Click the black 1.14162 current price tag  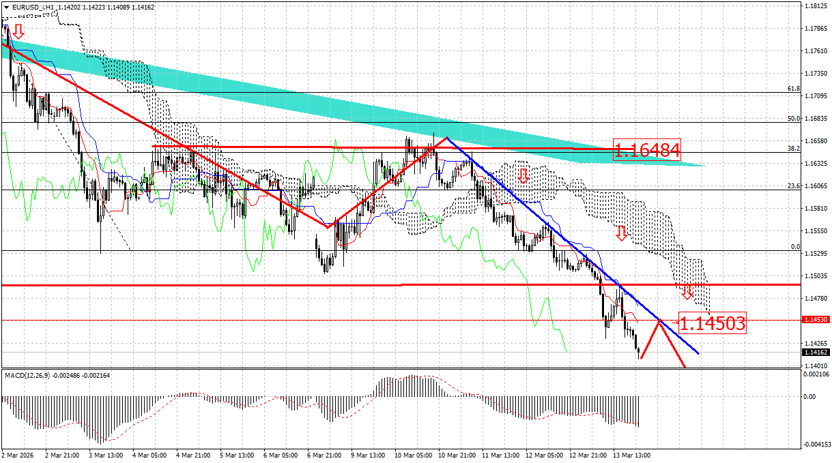coord(816,352)
